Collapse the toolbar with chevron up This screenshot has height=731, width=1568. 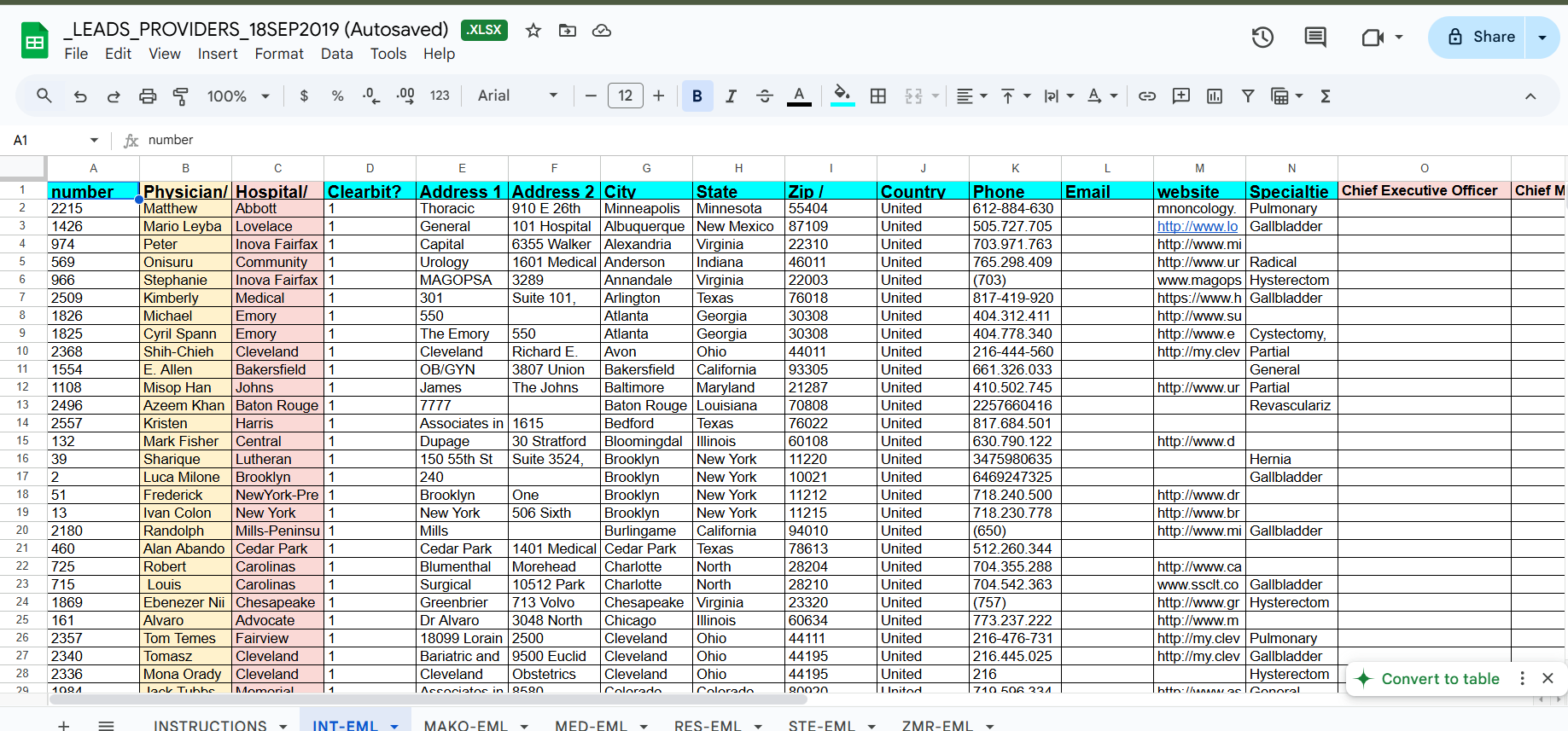coord(1530,96)
